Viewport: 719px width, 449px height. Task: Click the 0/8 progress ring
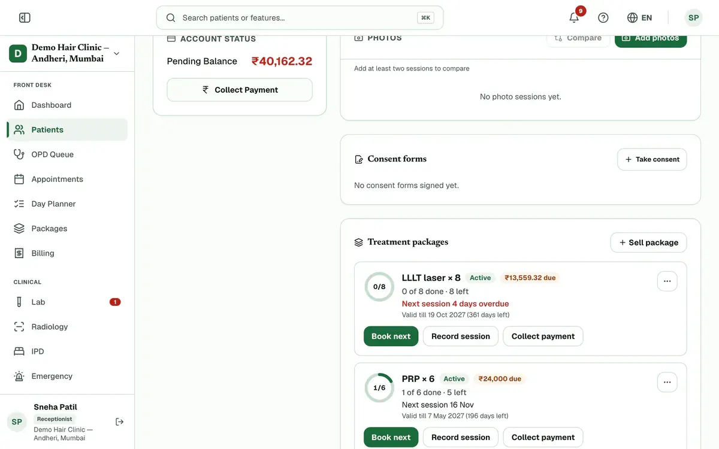click(x=379, y=287)
